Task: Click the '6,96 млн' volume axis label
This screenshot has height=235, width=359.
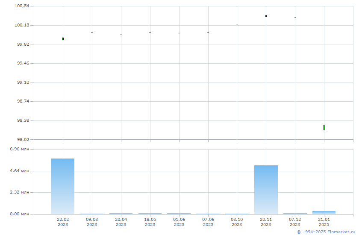Action: tap(20, 149)
